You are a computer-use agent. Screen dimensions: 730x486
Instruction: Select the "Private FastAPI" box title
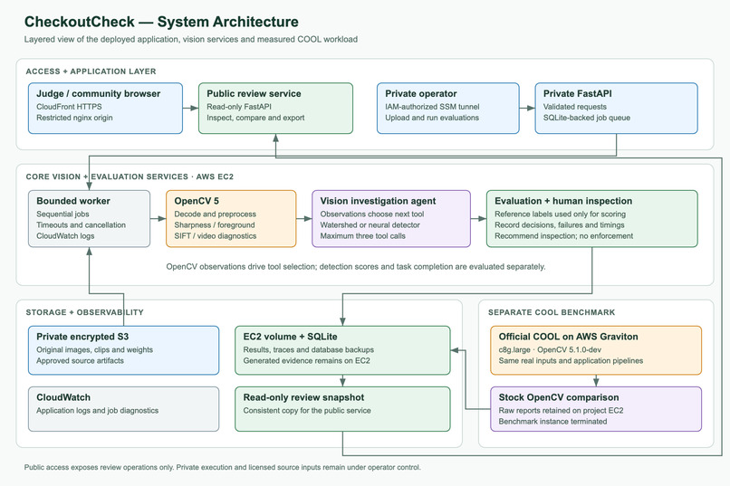[x=577, y=93]
